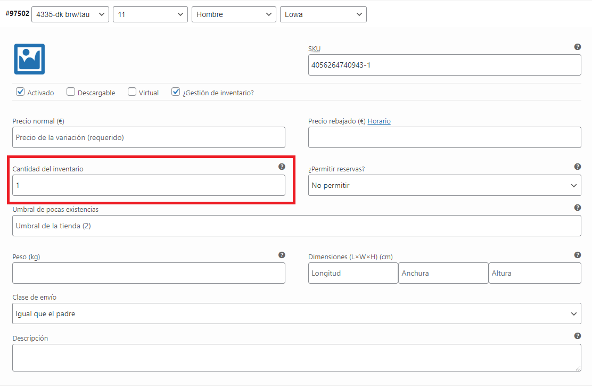Open the size 11 dropdown
Viewport: 592px width, 388px height.
(x=150, y=14)
